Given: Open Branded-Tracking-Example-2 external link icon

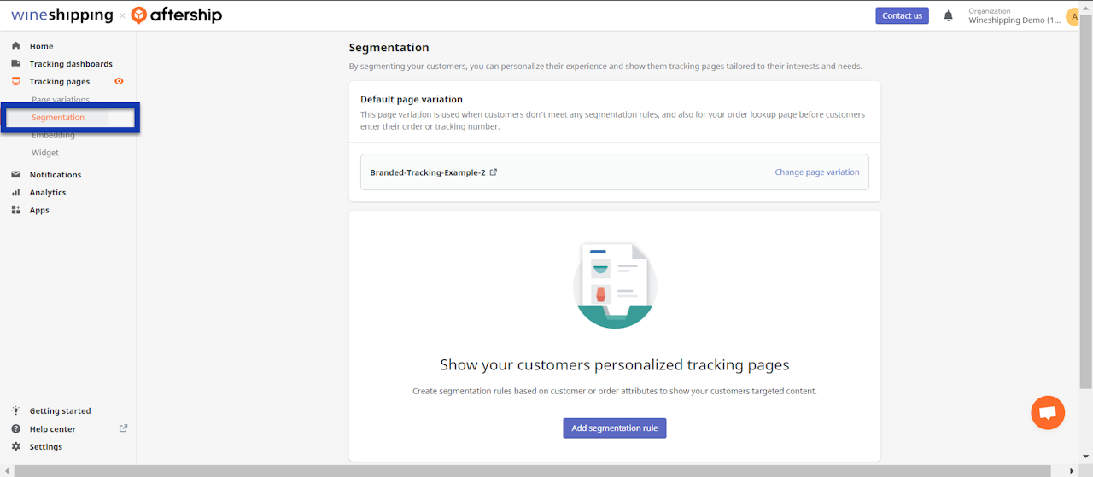Looking at the screenshot, I should (x=494, y=172).
